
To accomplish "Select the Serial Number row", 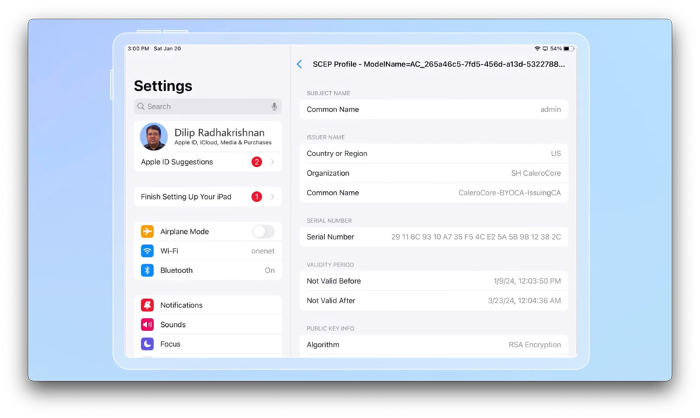I will click(x=434, y=237).
